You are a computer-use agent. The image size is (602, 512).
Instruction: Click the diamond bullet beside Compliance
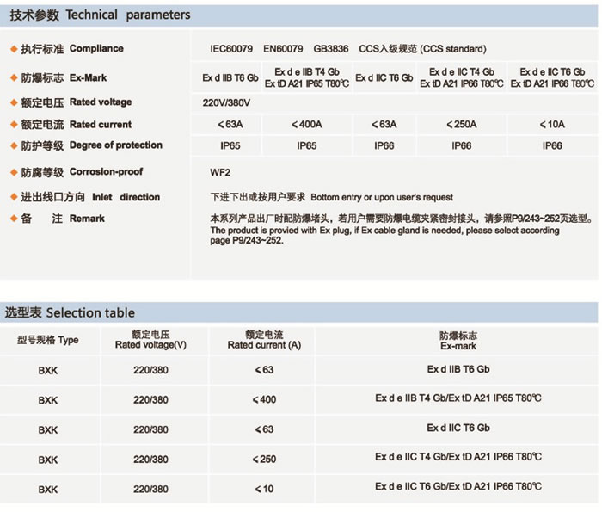[11, 49]
